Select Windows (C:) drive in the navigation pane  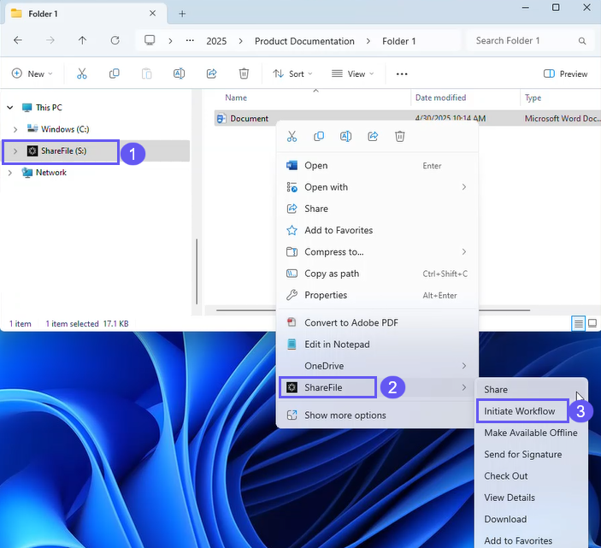pos(65,129)
